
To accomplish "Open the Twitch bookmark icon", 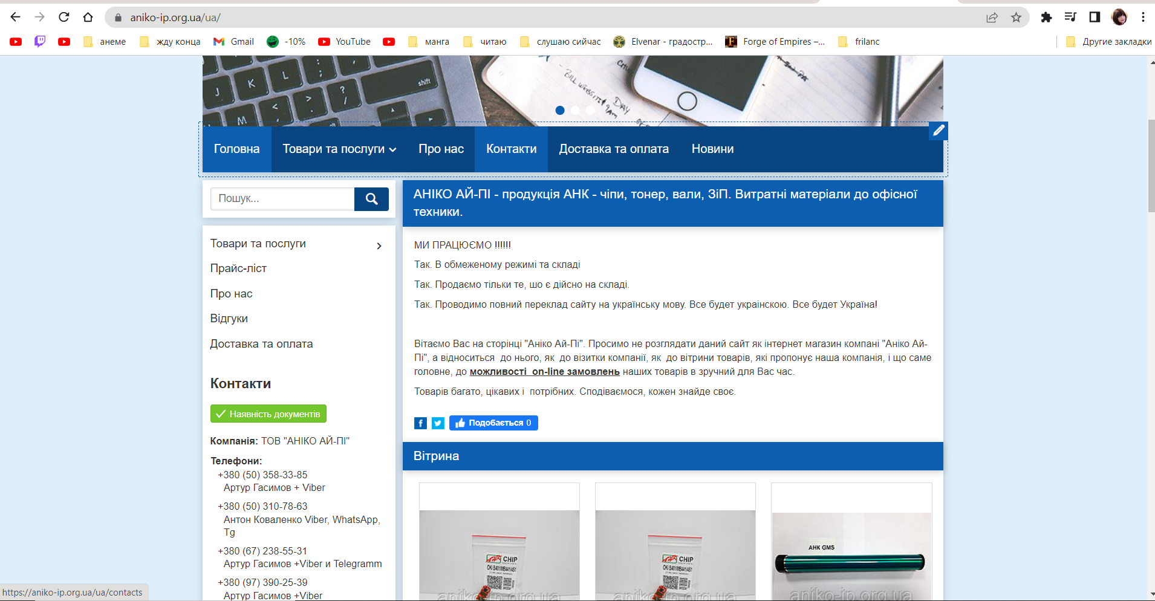I will (40, 42).
